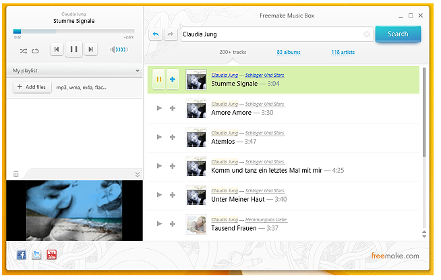Select the 200+ tracks tab
The image size is (441, 280).
tap(233, 53)
